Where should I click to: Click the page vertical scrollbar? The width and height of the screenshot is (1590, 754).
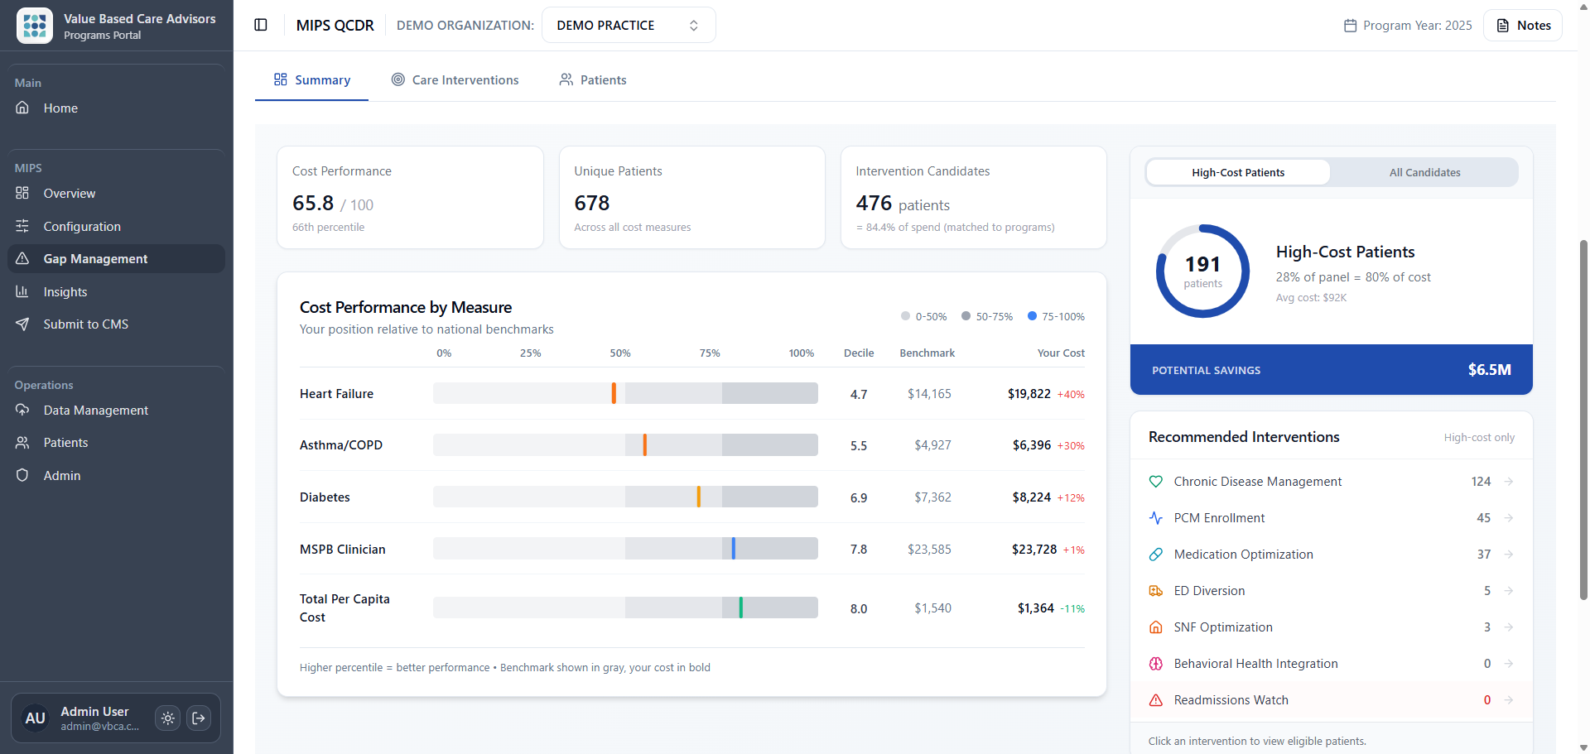[1583, 414]
